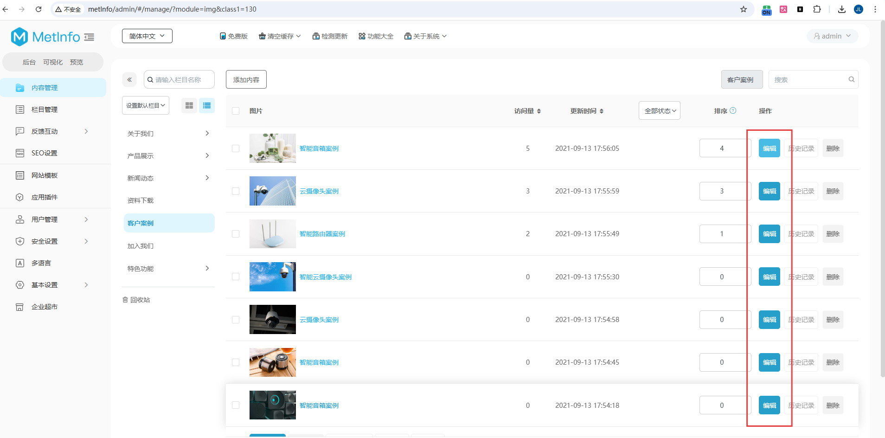
Task: Click the sort order field showing 4
Action: click(721, 148)
